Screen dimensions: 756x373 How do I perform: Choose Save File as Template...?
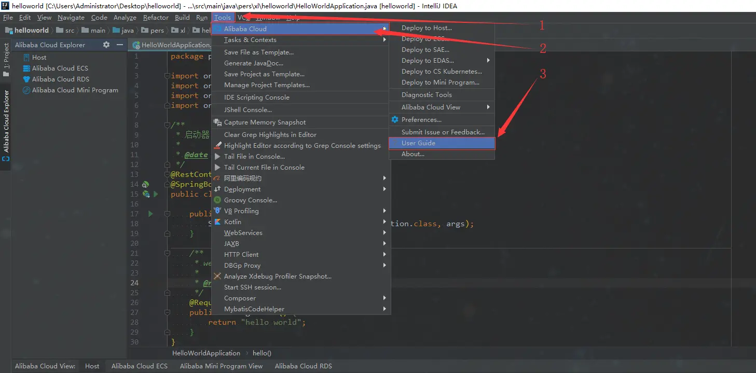point(301,52)
